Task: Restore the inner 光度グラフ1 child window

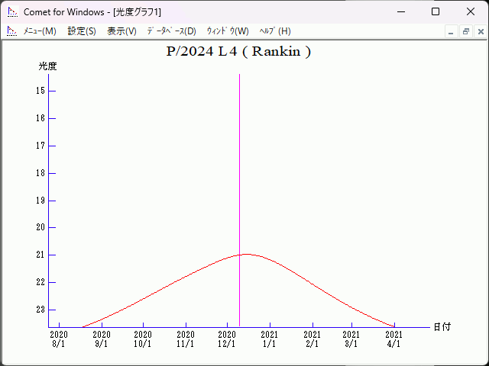Action: tap(466, 31)
